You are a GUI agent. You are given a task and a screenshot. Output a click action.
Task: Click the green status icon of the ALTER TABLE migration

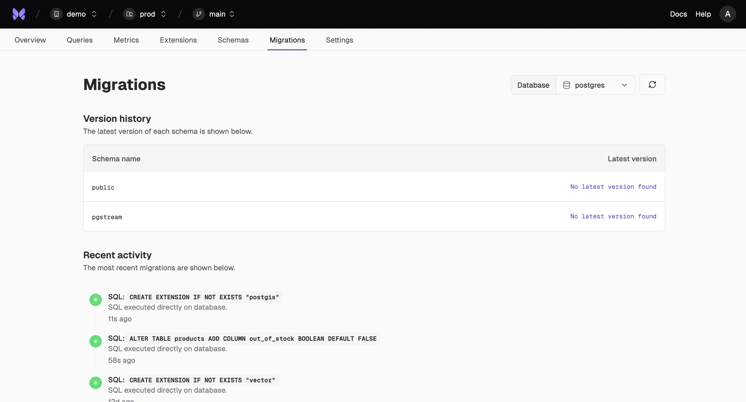point(96,341)
